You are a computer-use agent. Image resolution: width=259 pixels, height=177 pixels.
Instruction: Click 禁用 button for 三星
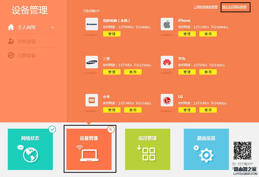pyautogui.click(x=133, y=72)
